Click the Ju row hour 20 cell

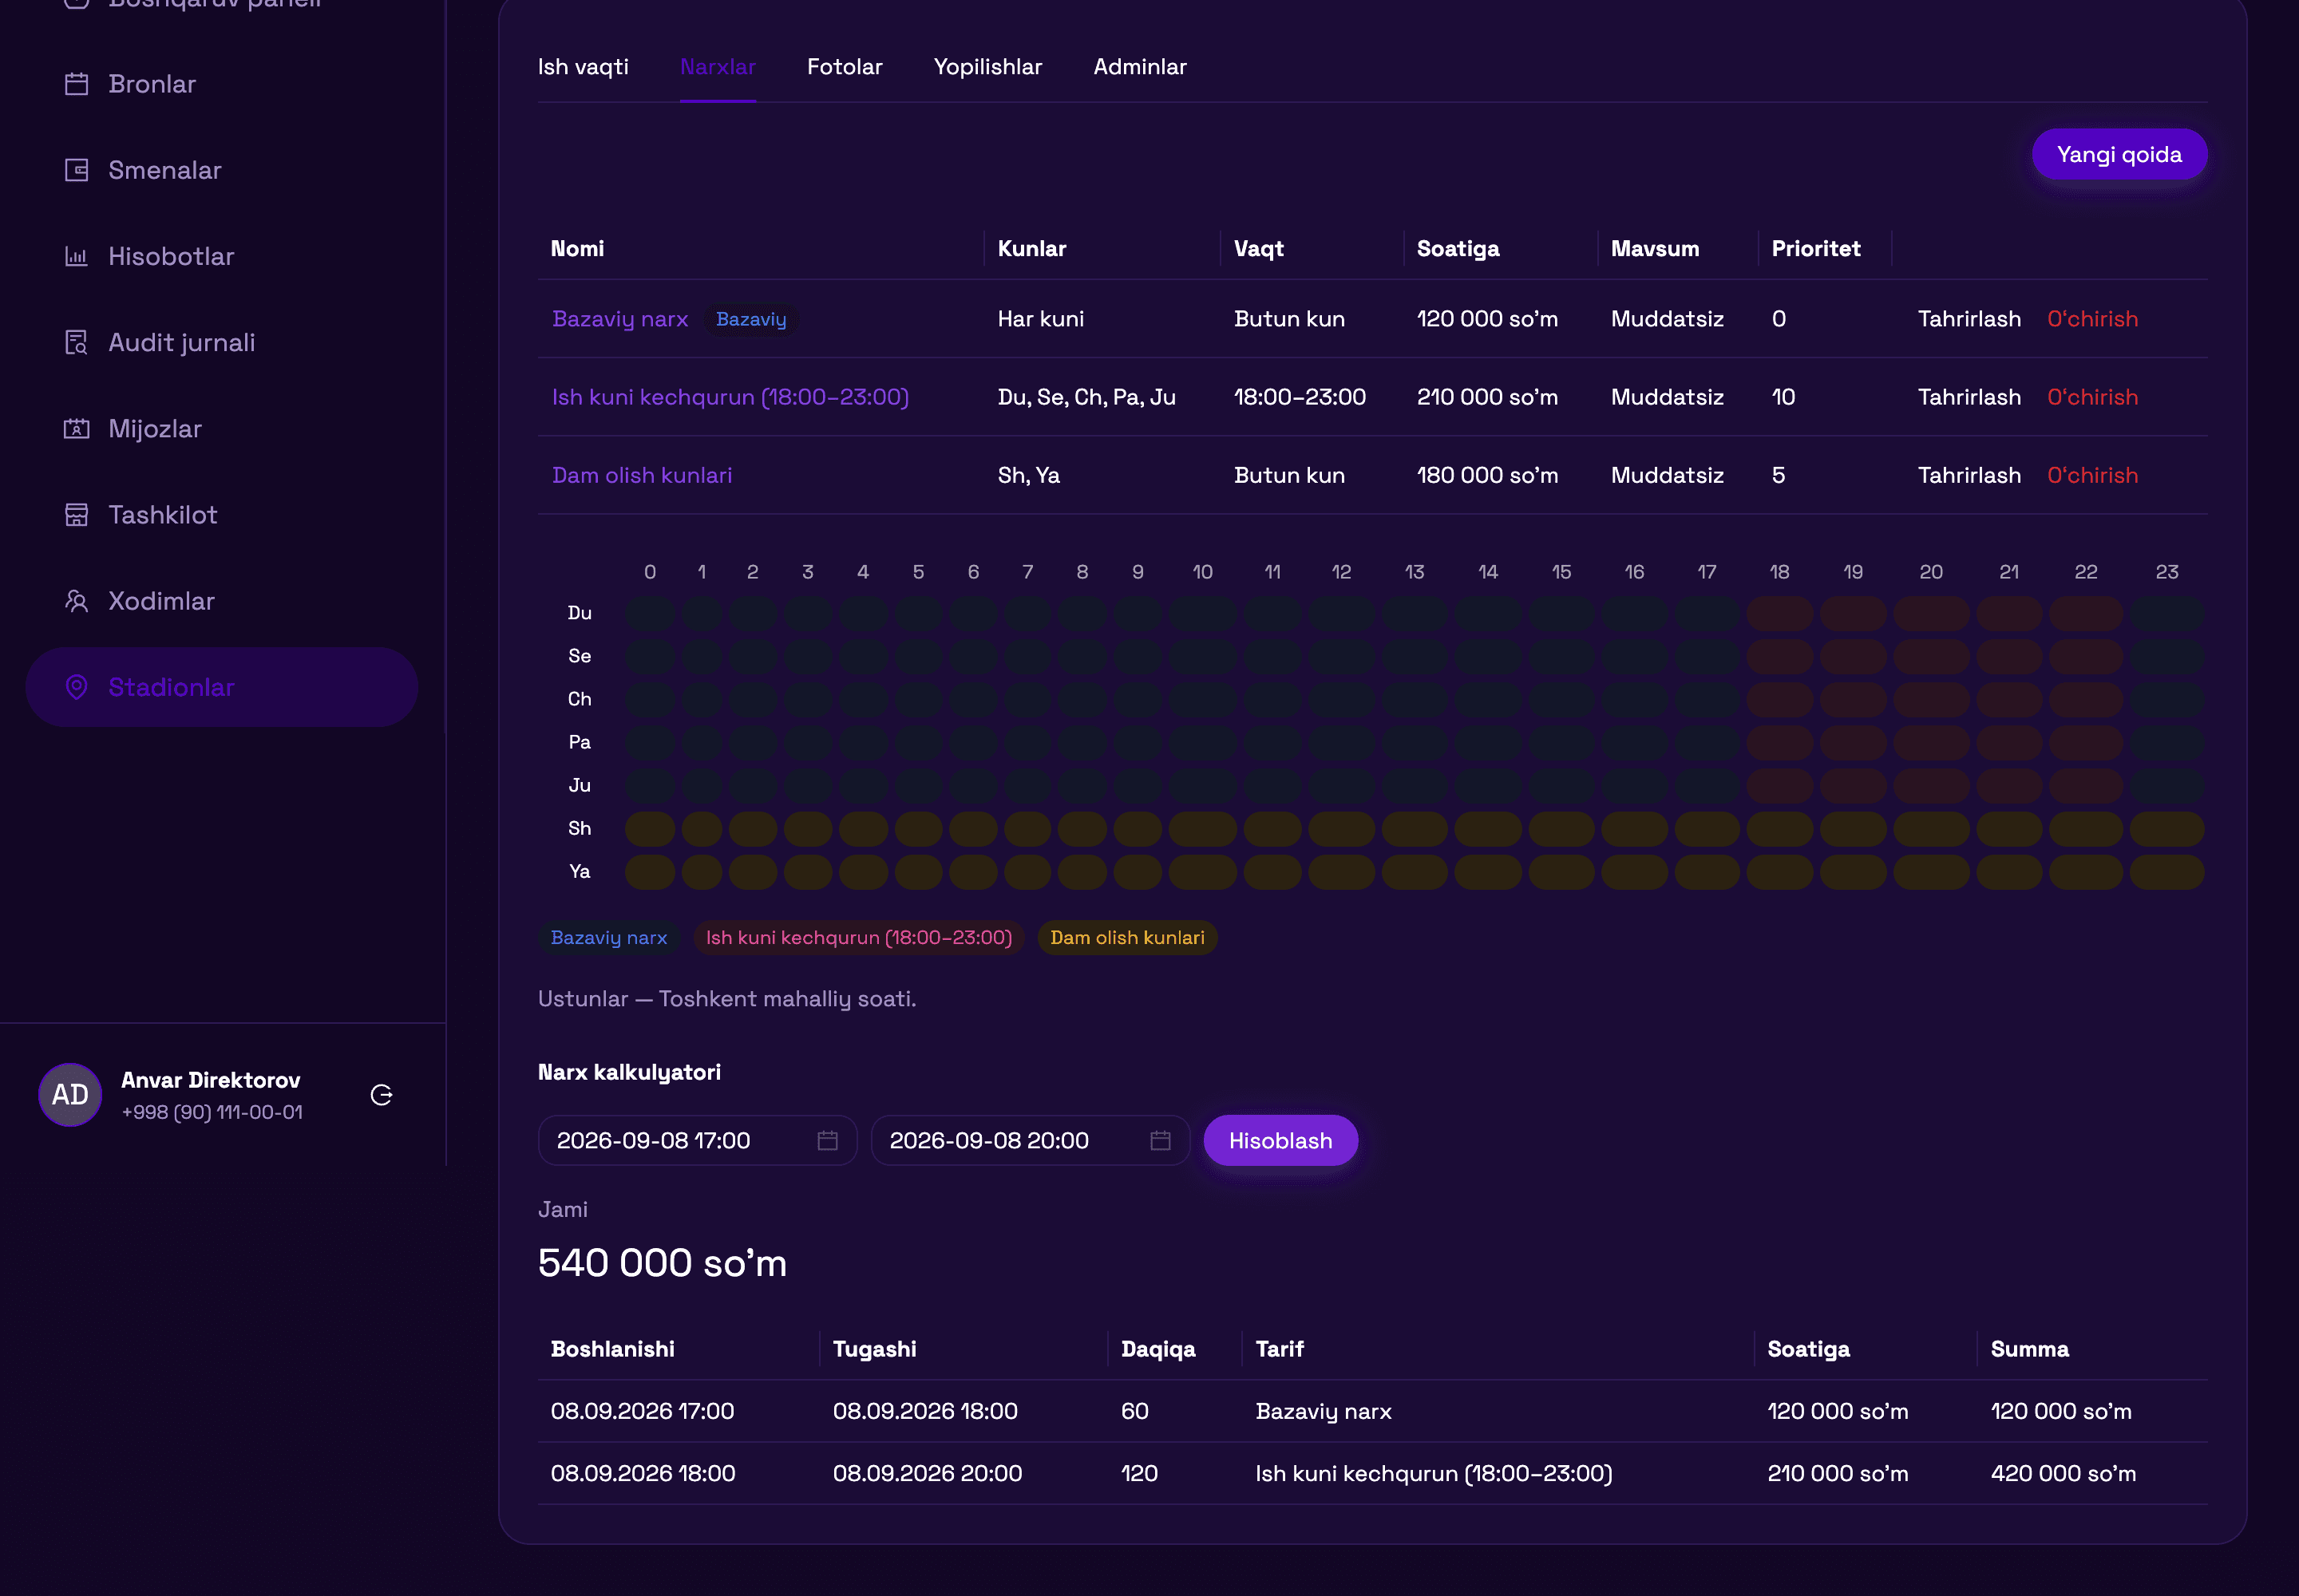click(x=1931, y=786)
